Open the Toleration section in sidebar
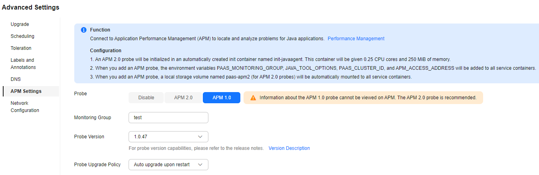Image resolution: width=539 pixels, height=175 pixels. (21, 48)
